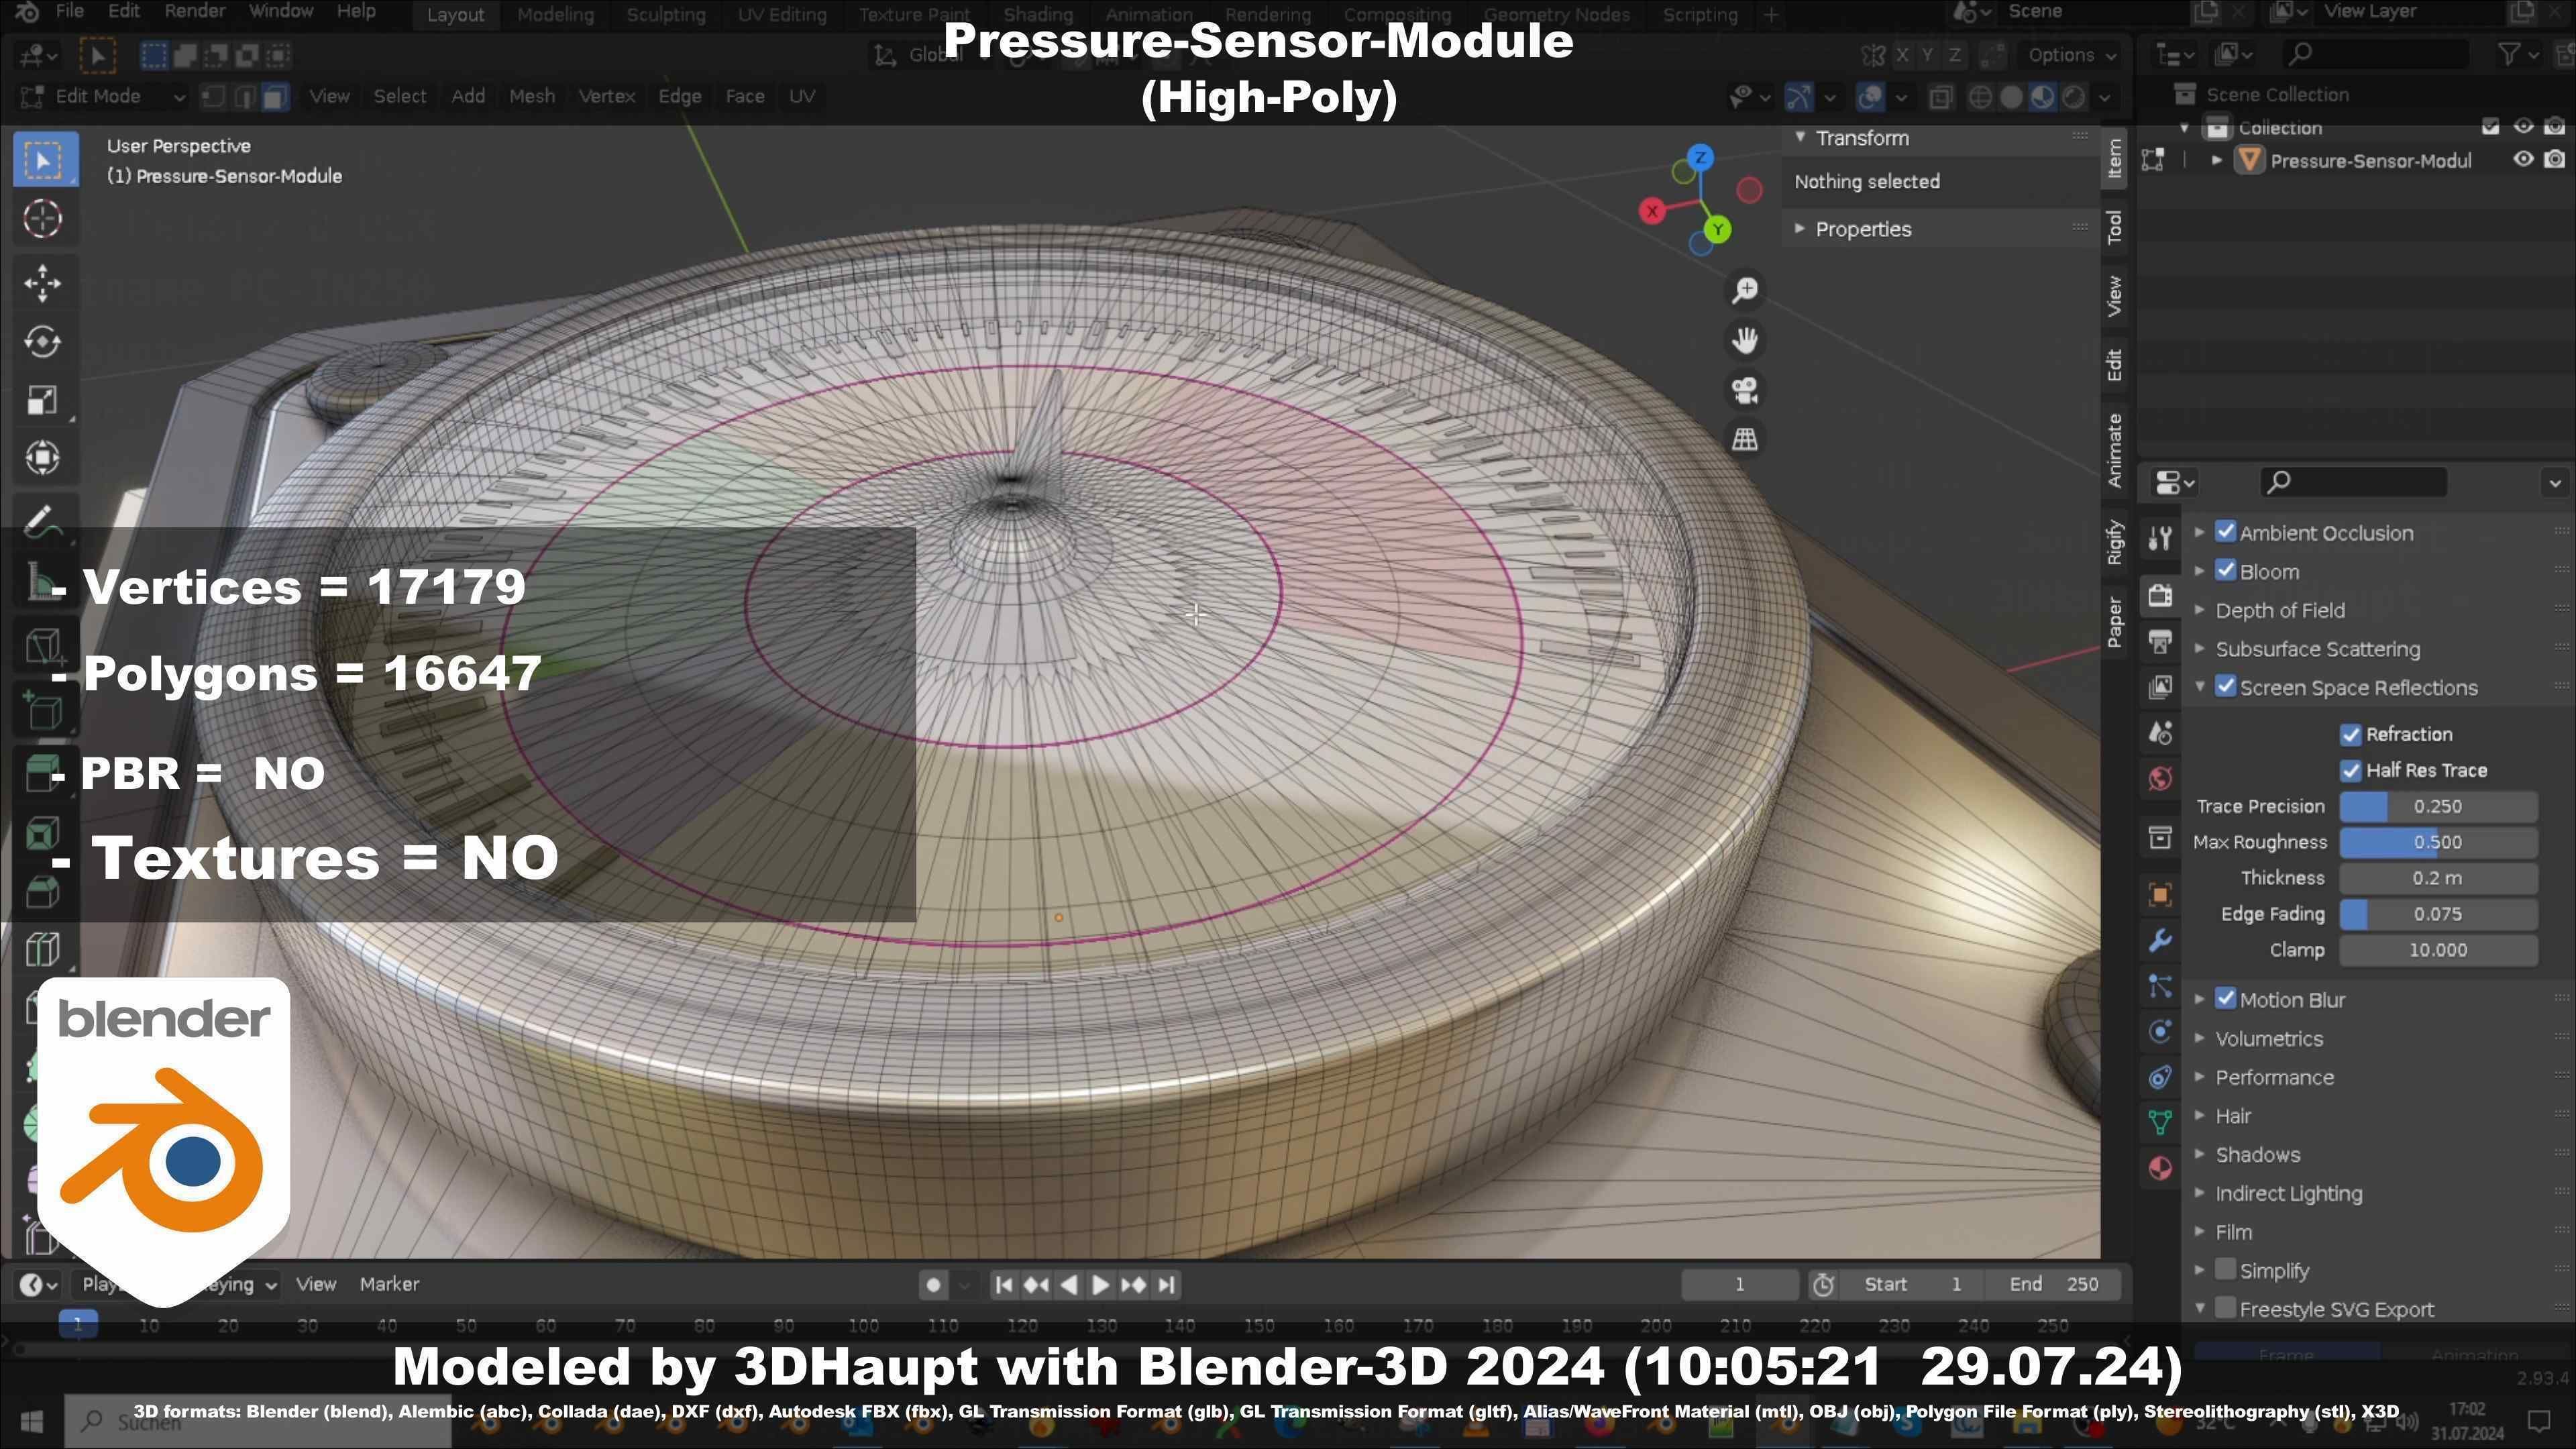Open the Render properties tab icon
This screenshot has width=2576, height=1449.
2160,596
